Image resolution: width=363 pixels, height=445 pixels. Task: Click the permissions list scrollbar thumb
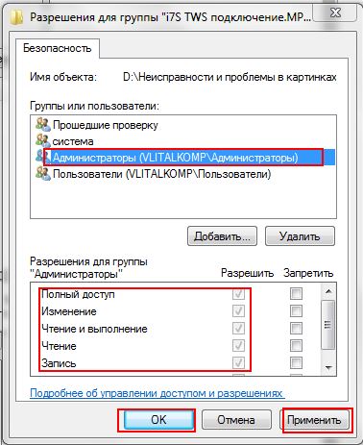tap(328, 325)
